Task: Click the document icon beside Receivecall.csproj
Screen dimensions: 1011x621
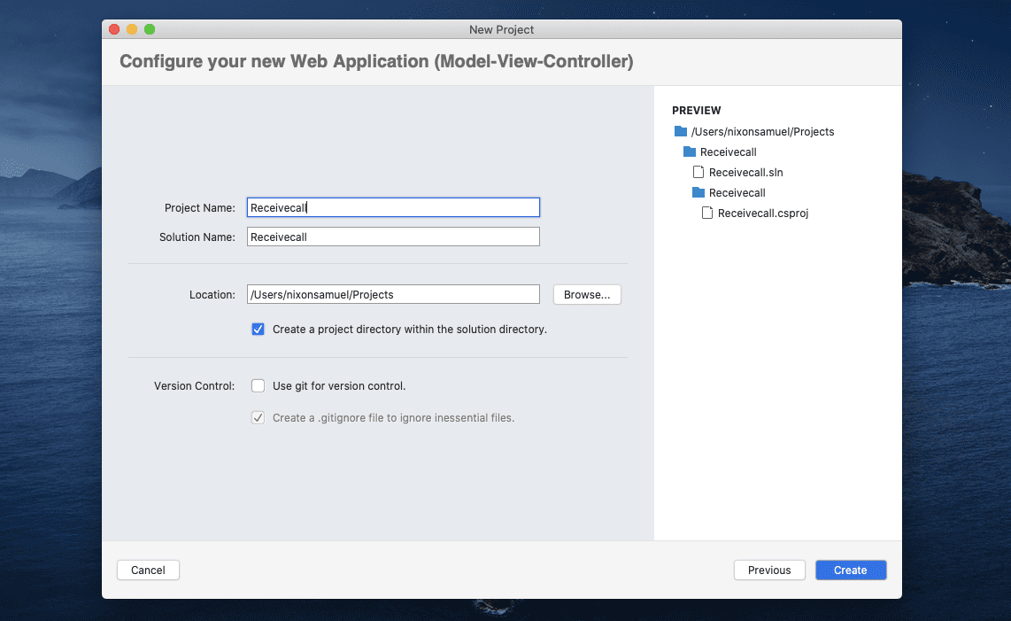Action: [707, 213]
